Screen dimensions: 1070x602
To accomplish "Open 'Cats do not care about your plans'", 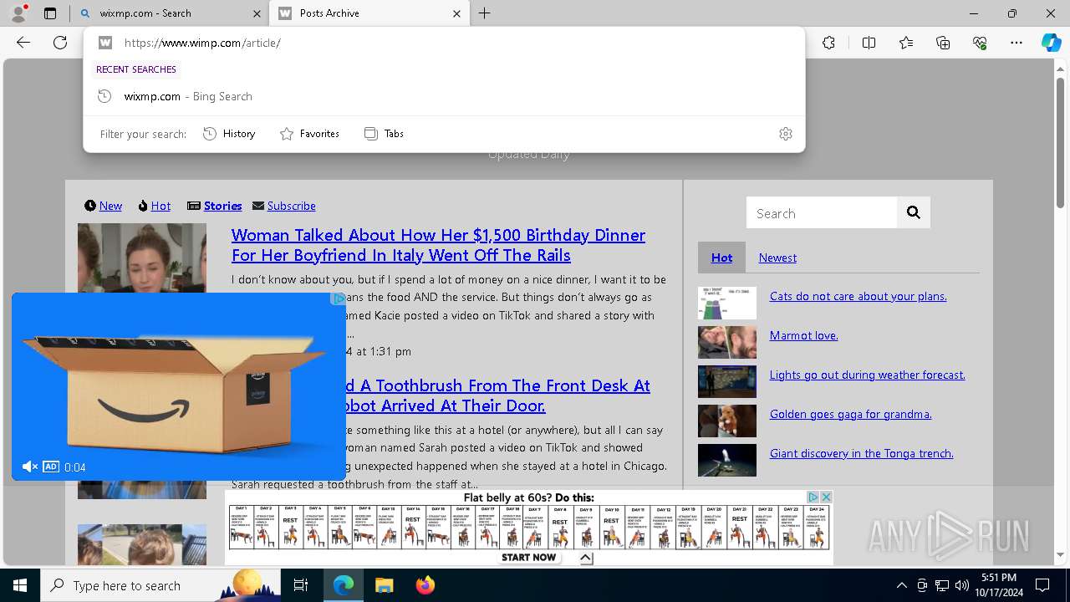I will tap(858, 296).
